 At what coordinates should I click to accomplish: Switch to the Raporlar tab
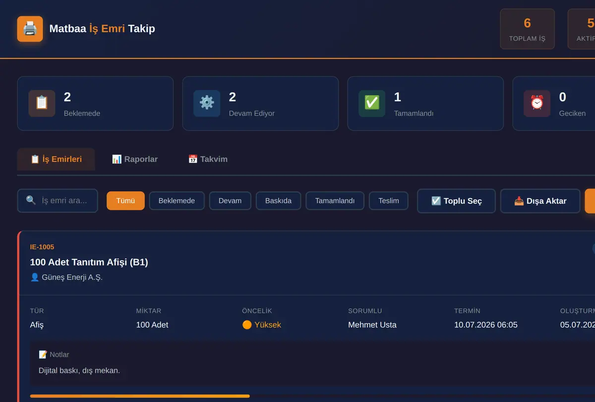point(135,159)
